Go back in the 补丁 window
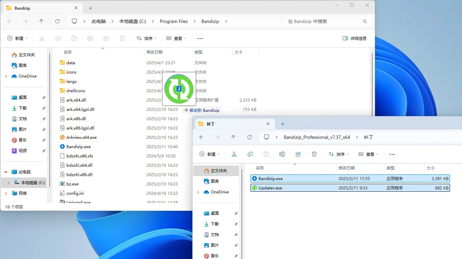 pos(201,137)
